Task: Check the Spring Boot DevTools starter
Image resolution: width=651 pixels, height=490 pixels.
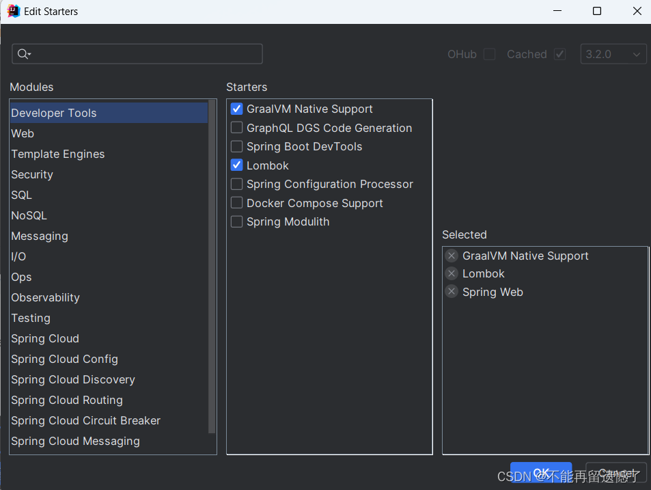Action: pyautogui.click(x=236, y=146)
